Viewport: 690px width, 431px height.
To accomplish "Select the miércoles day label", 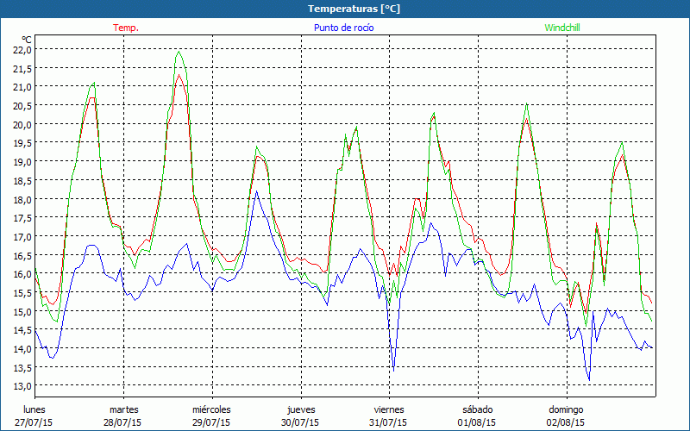I will pos(211,409).
